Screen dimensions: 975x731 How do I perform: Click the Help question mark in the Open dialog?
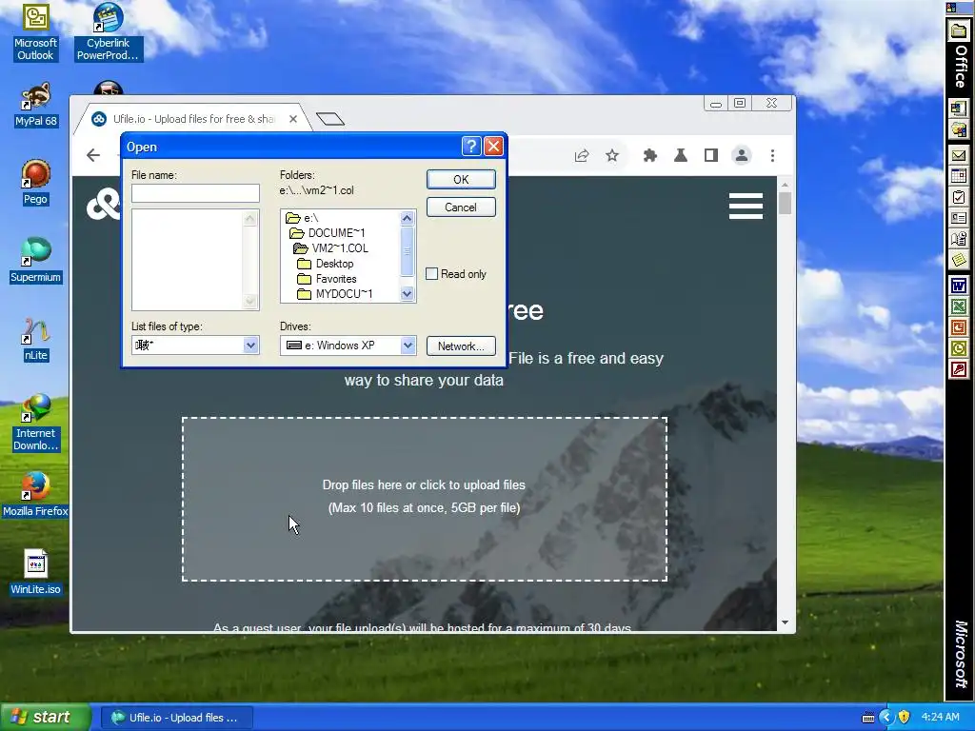(471, 146)
